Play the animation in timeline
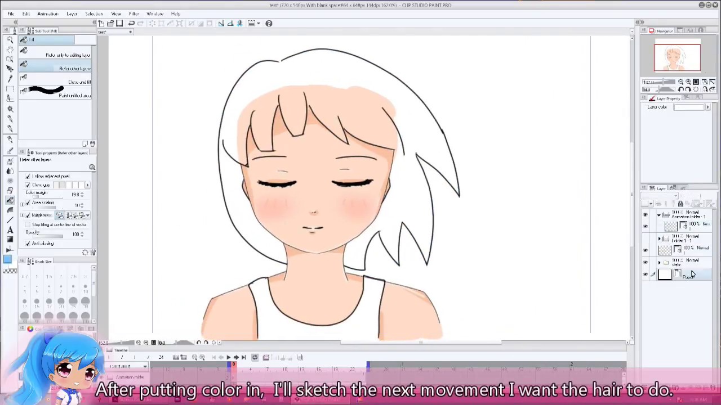This screenshot has width=721, height=405. pos(228,357)
